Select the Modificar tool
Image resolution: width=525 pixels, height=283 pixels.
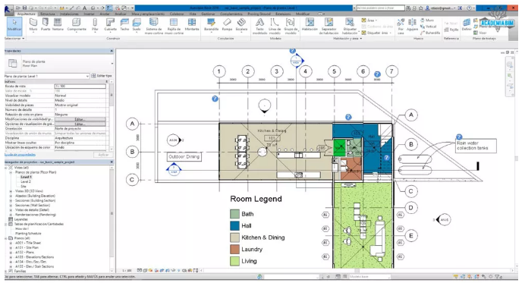click(x=14, y=26)
